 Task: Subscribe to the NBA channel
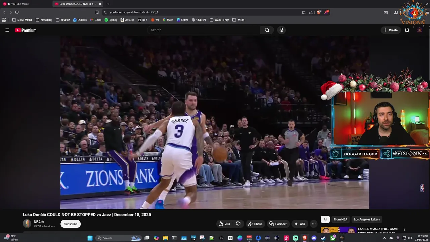(x=71, y=224)
